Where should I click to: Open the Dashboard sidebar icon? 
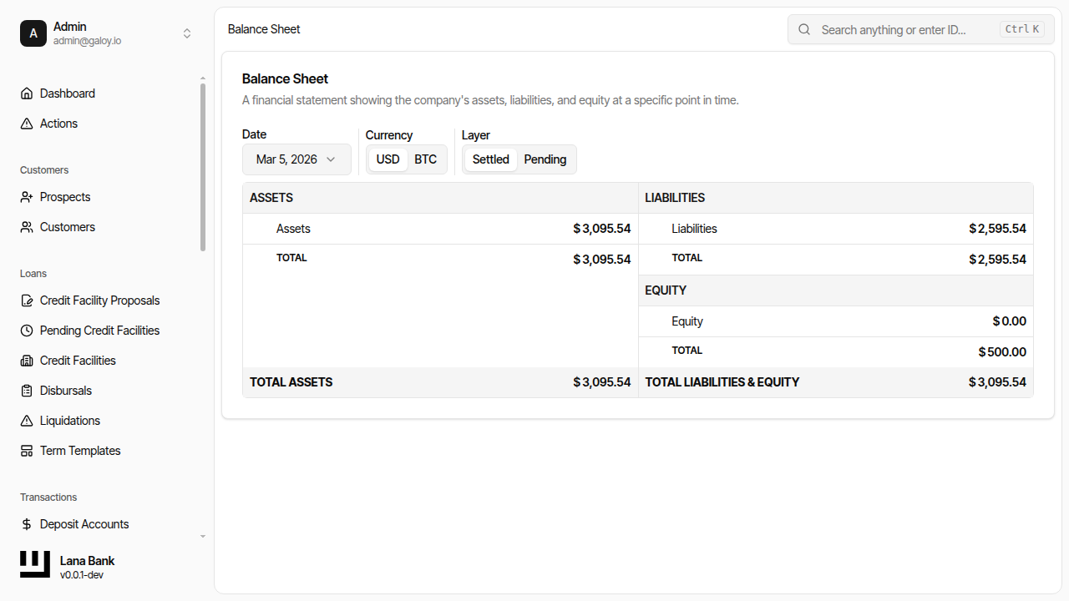[x=26, y=93]
